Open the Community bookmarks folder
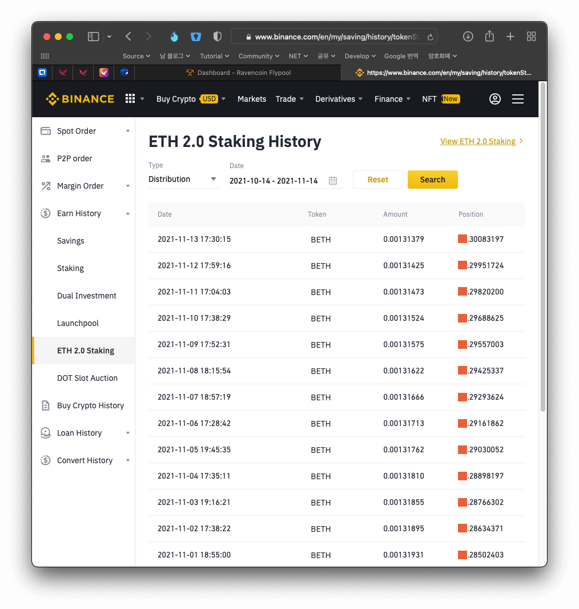This screenshot has height=609, width=579. (259, 56)
